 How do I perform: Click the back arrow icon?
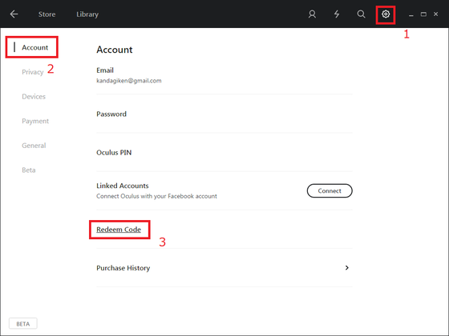(x=14, y=14)
